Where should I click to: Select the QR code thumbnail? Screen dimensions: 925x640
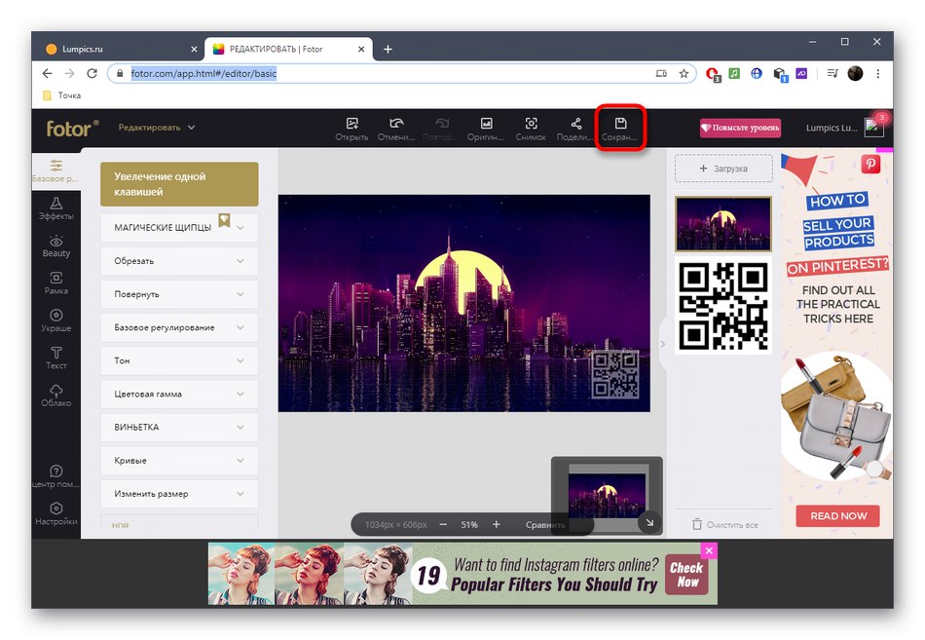coord(723,306)
